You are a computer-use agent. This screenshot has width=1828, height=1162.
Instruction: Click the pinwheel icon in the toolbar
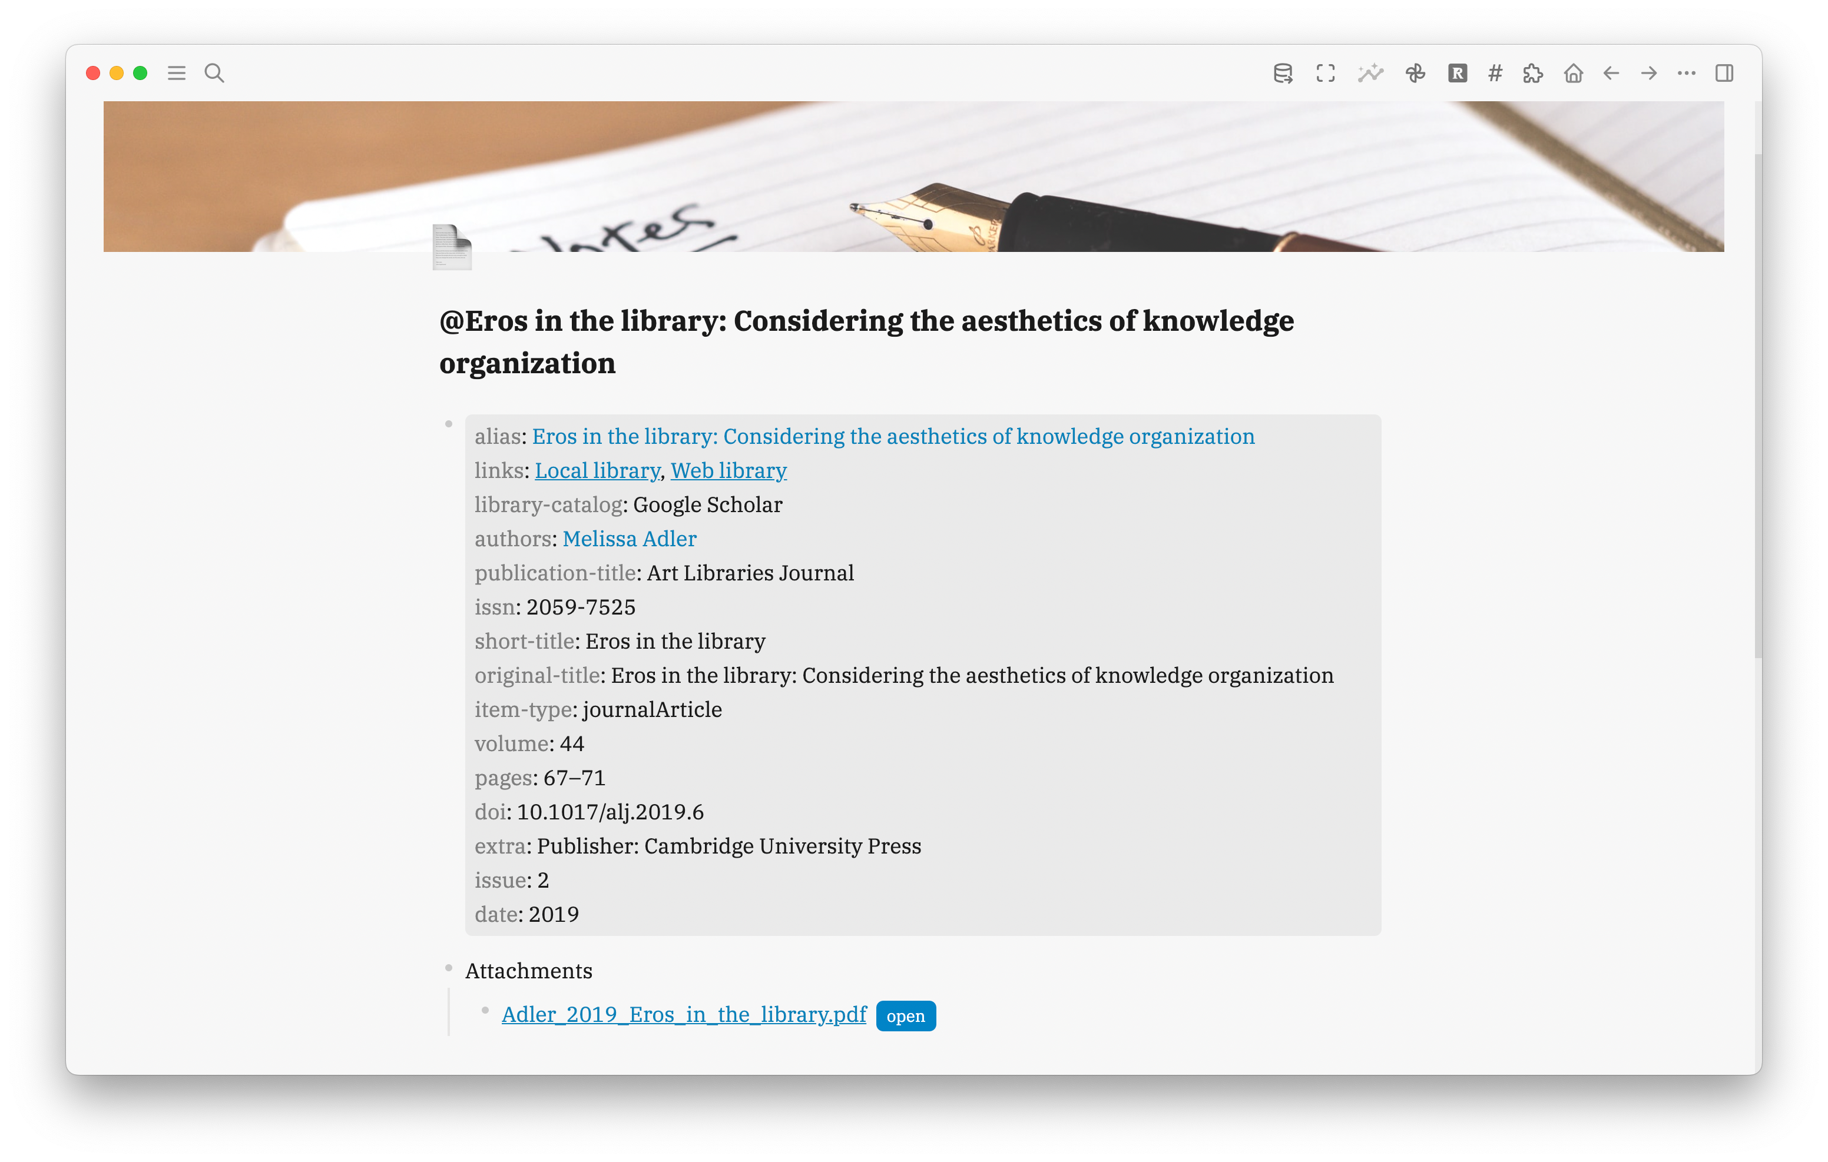[1415, 74]
